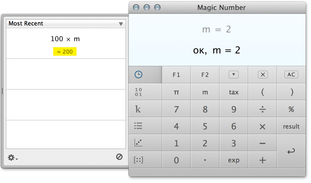Click the grayed m = 2 previous entry
This screenshot has height=183, width=311.
coord(217,29)
